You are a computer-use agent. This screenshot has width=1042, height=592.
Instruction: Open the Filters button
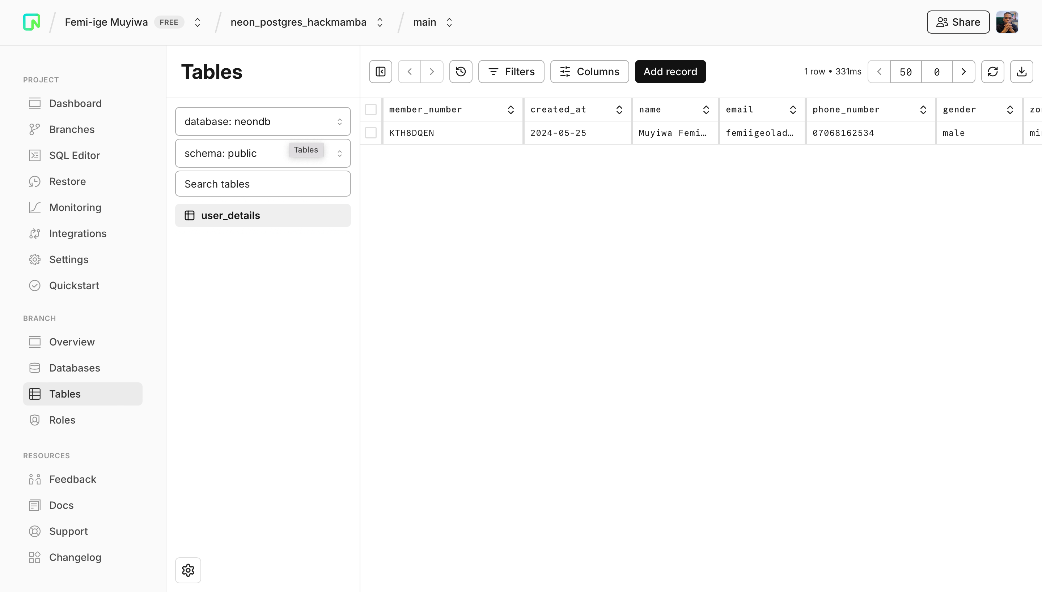(511, 72)
